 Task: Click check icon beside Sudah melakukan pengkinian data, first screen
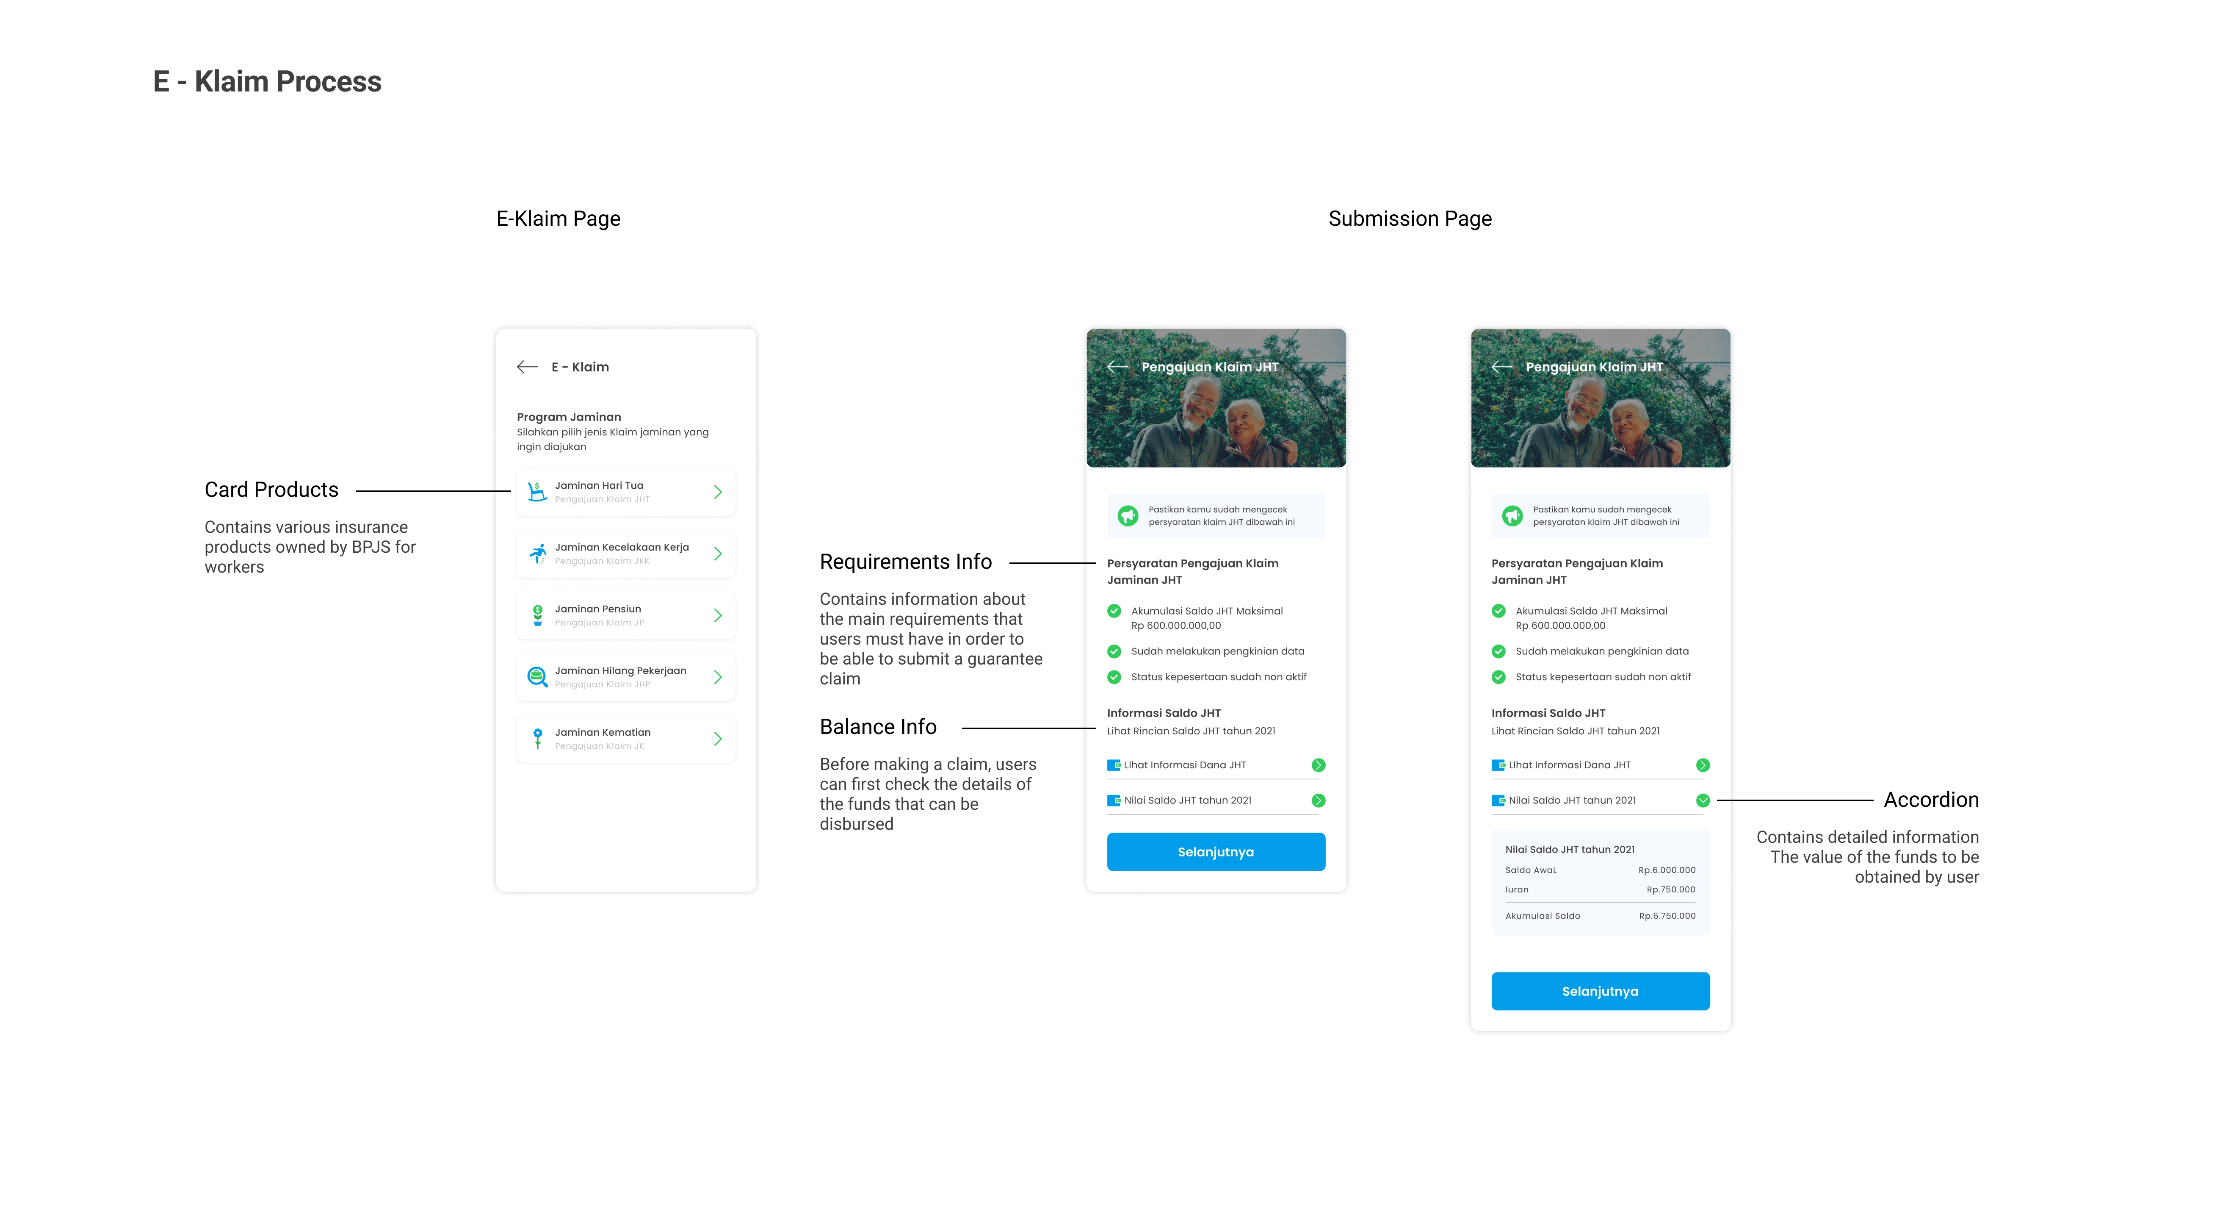coord(1114,651)
